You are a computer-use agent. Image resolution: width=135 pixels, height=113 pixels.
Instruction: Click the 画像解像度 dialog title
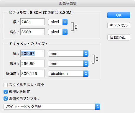(x=67, y=3)
